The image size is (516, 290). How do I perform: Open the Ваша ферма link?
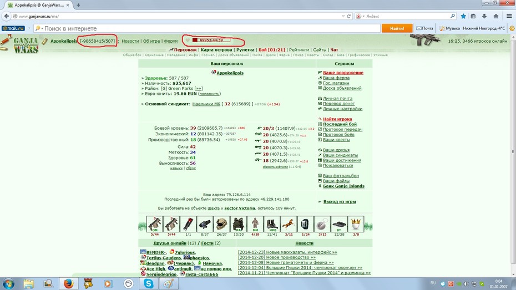(336, 78)
